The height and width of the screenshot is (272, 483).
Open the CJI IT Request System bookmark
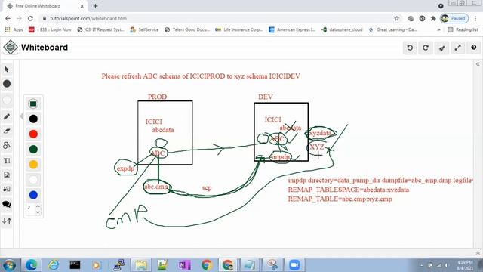pyautogui.click(x=100, y=30)
